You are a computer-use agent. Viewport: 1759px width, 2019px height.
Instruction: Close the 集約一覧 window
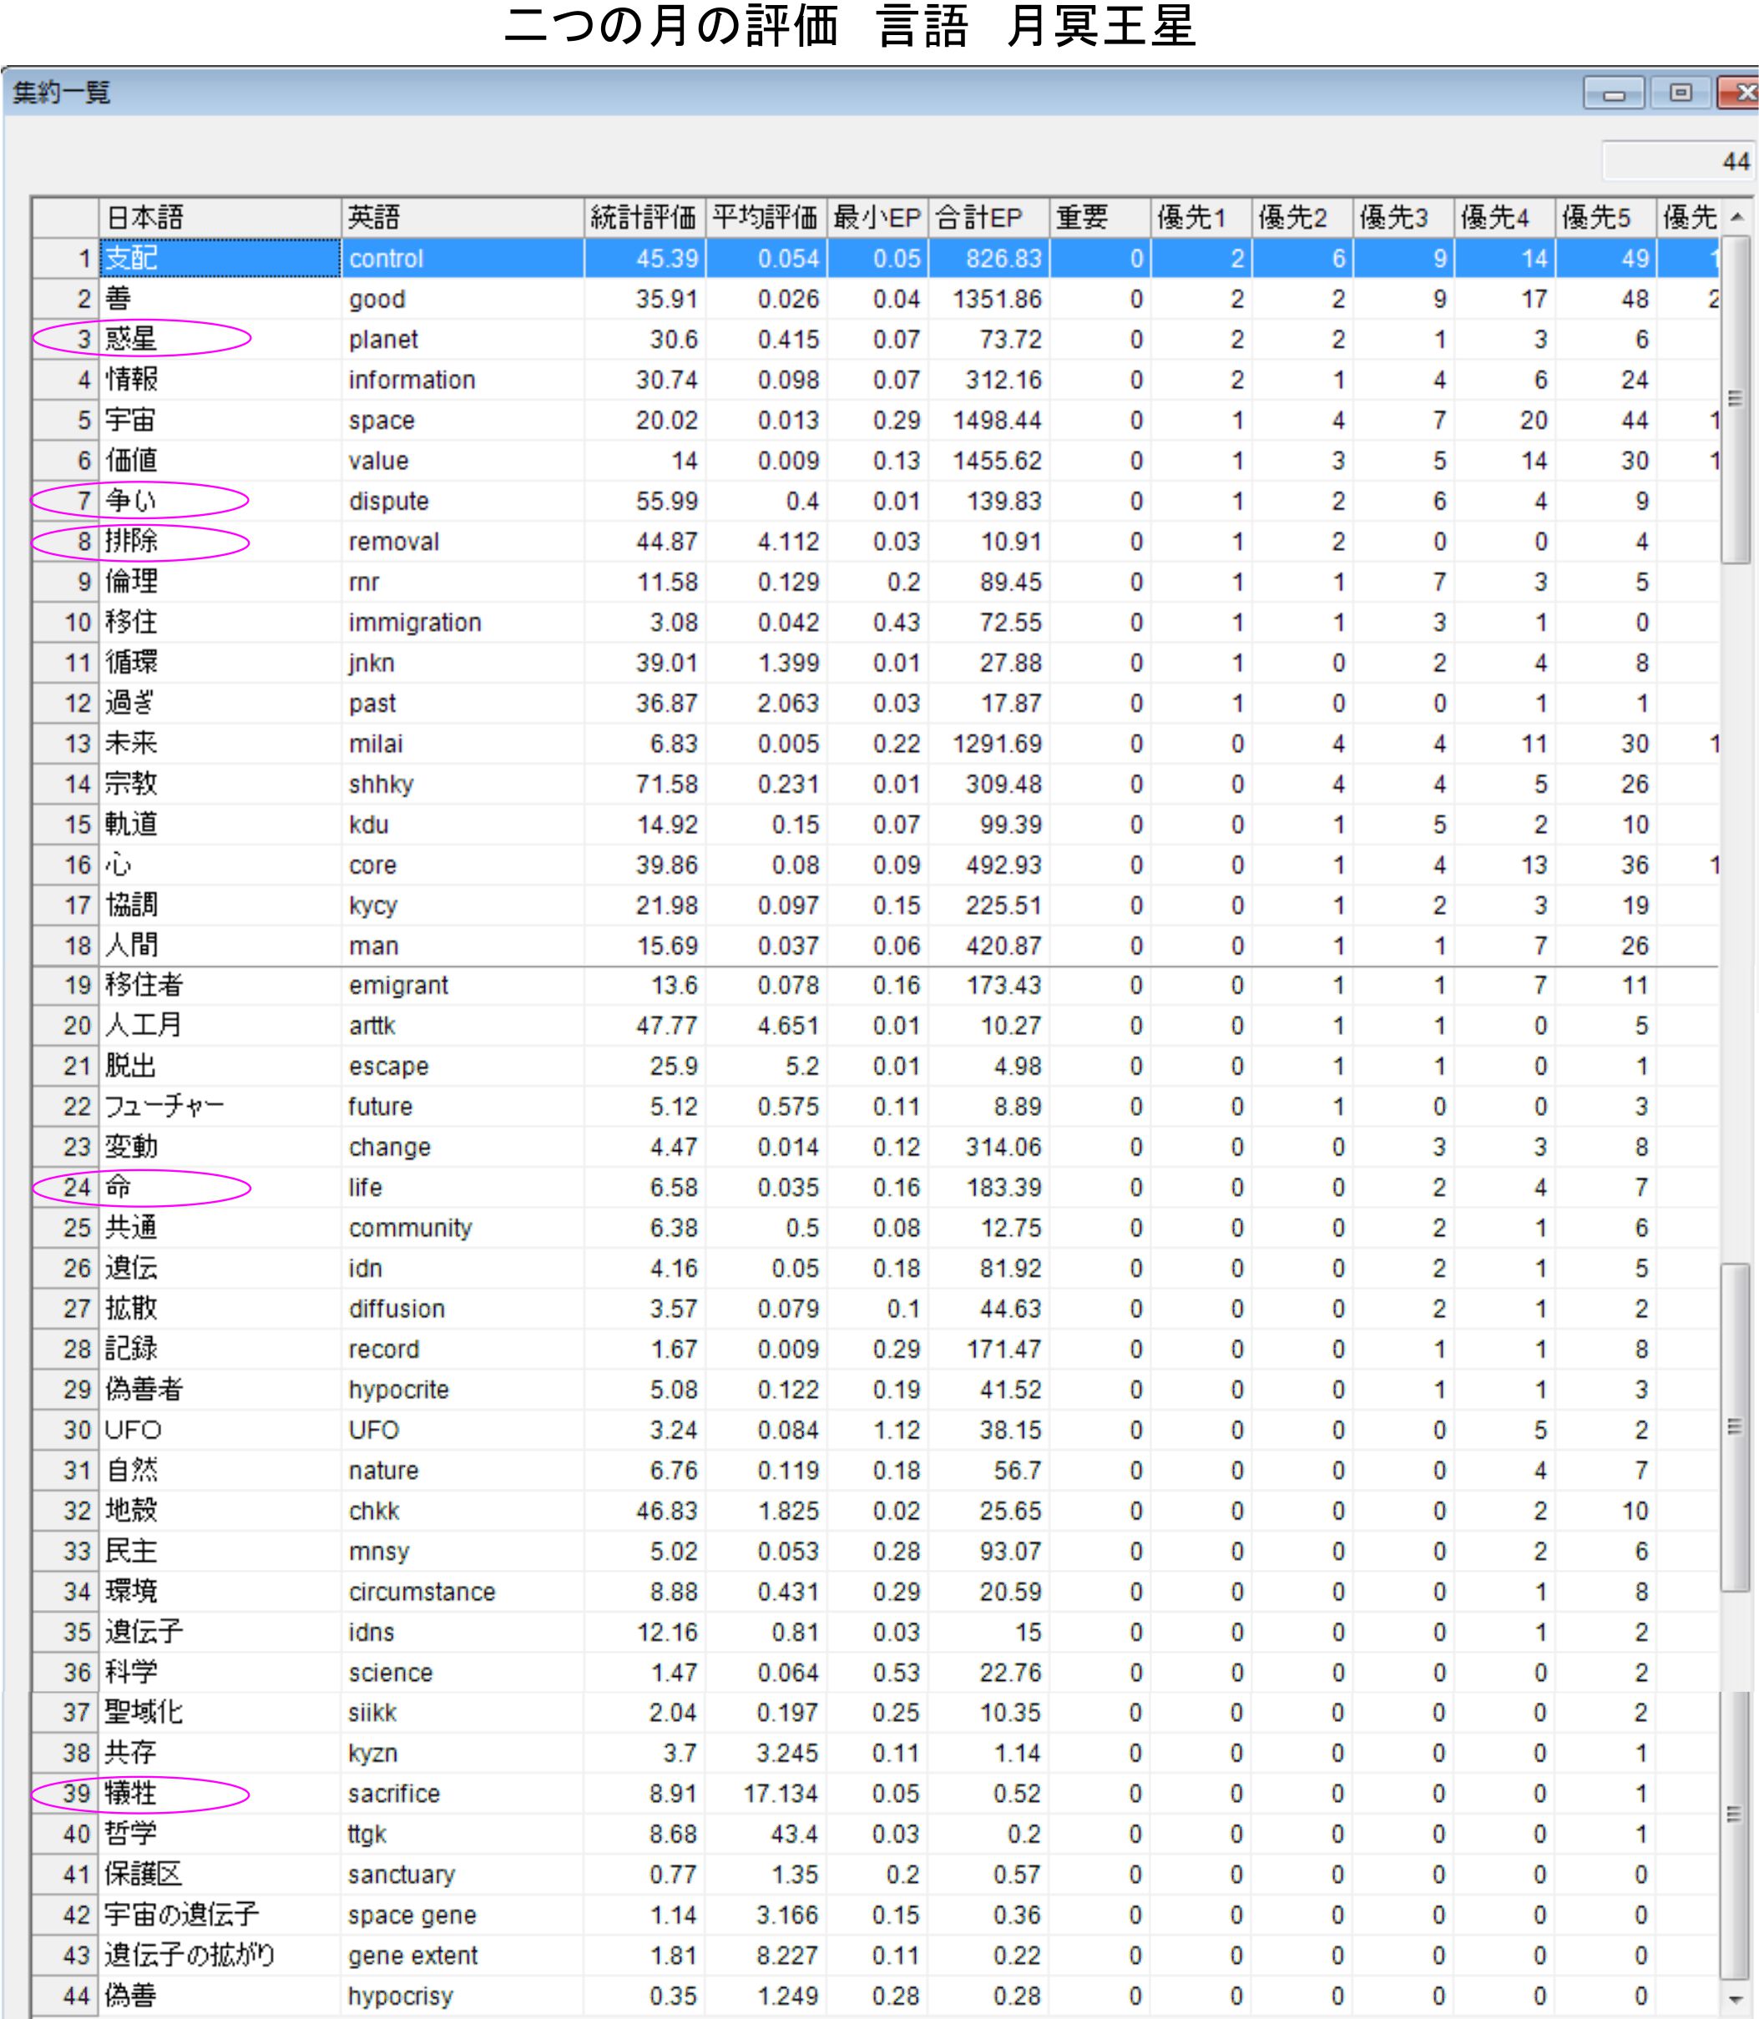click(x=1742, y=93)
